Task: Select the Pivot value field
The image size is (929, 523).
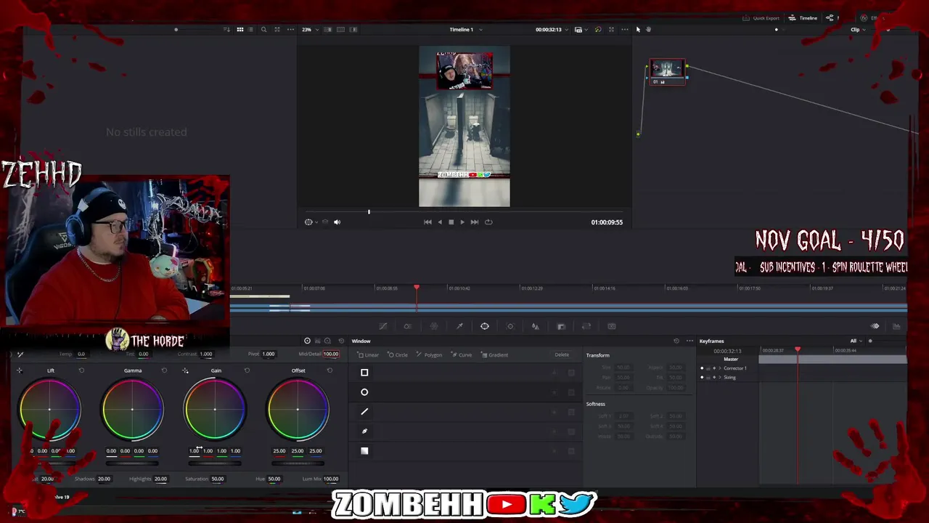Action: 269,354
